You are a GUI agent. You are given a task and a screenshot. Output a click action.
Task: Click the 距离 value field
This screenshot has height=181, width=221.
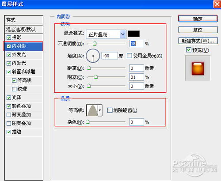tap(137, 68)
